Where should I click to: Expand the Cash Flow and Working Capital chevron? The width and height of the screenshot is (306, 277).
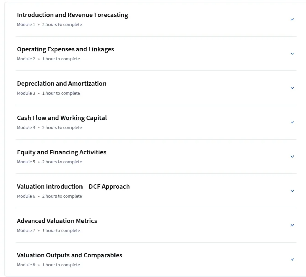292,122
